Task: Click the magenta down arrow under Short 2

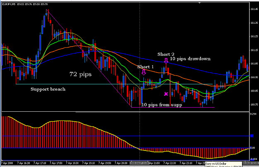Action: click(166, 61)
